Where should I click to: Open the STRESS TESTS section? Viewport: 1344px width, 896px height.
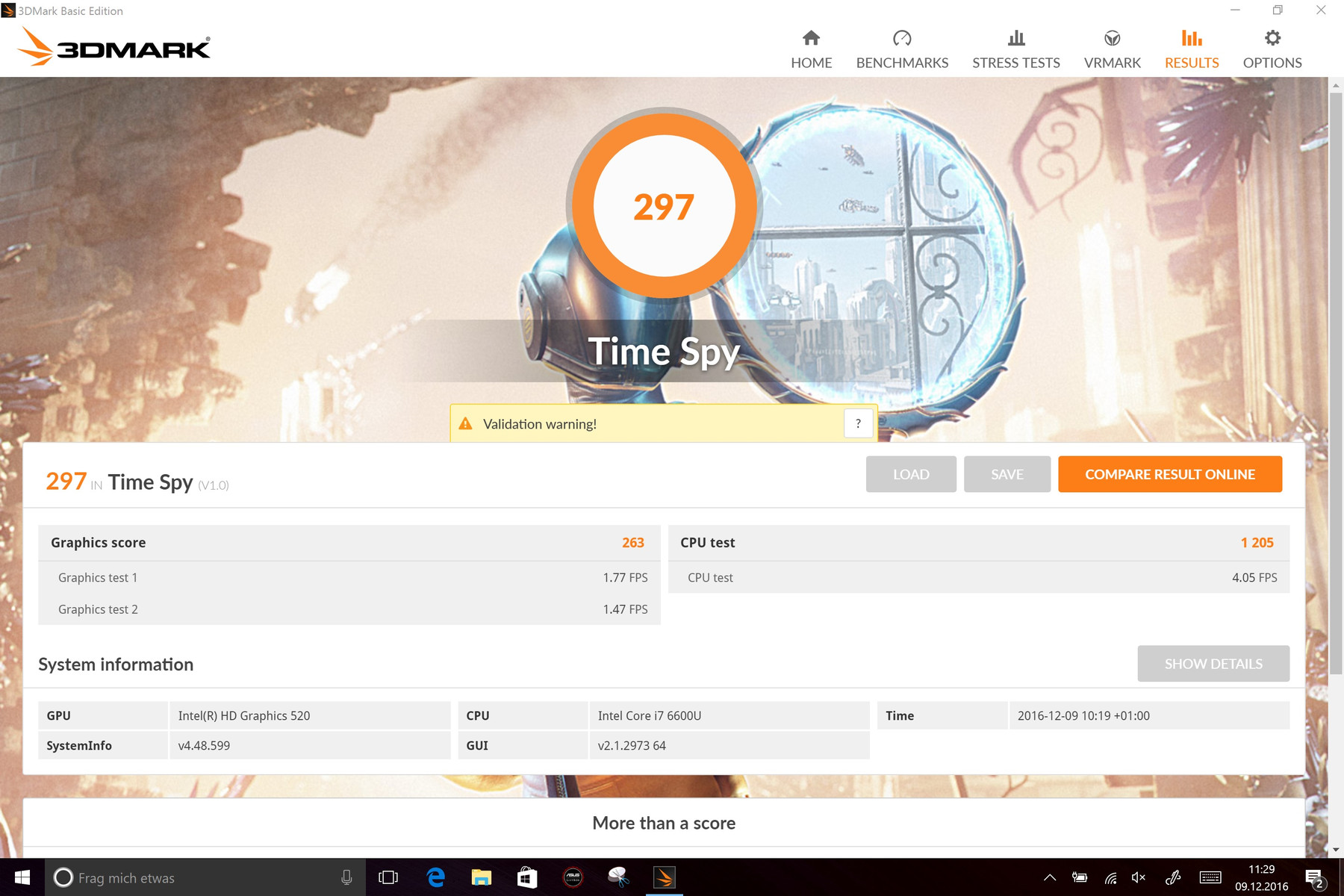pos(1015,50)
